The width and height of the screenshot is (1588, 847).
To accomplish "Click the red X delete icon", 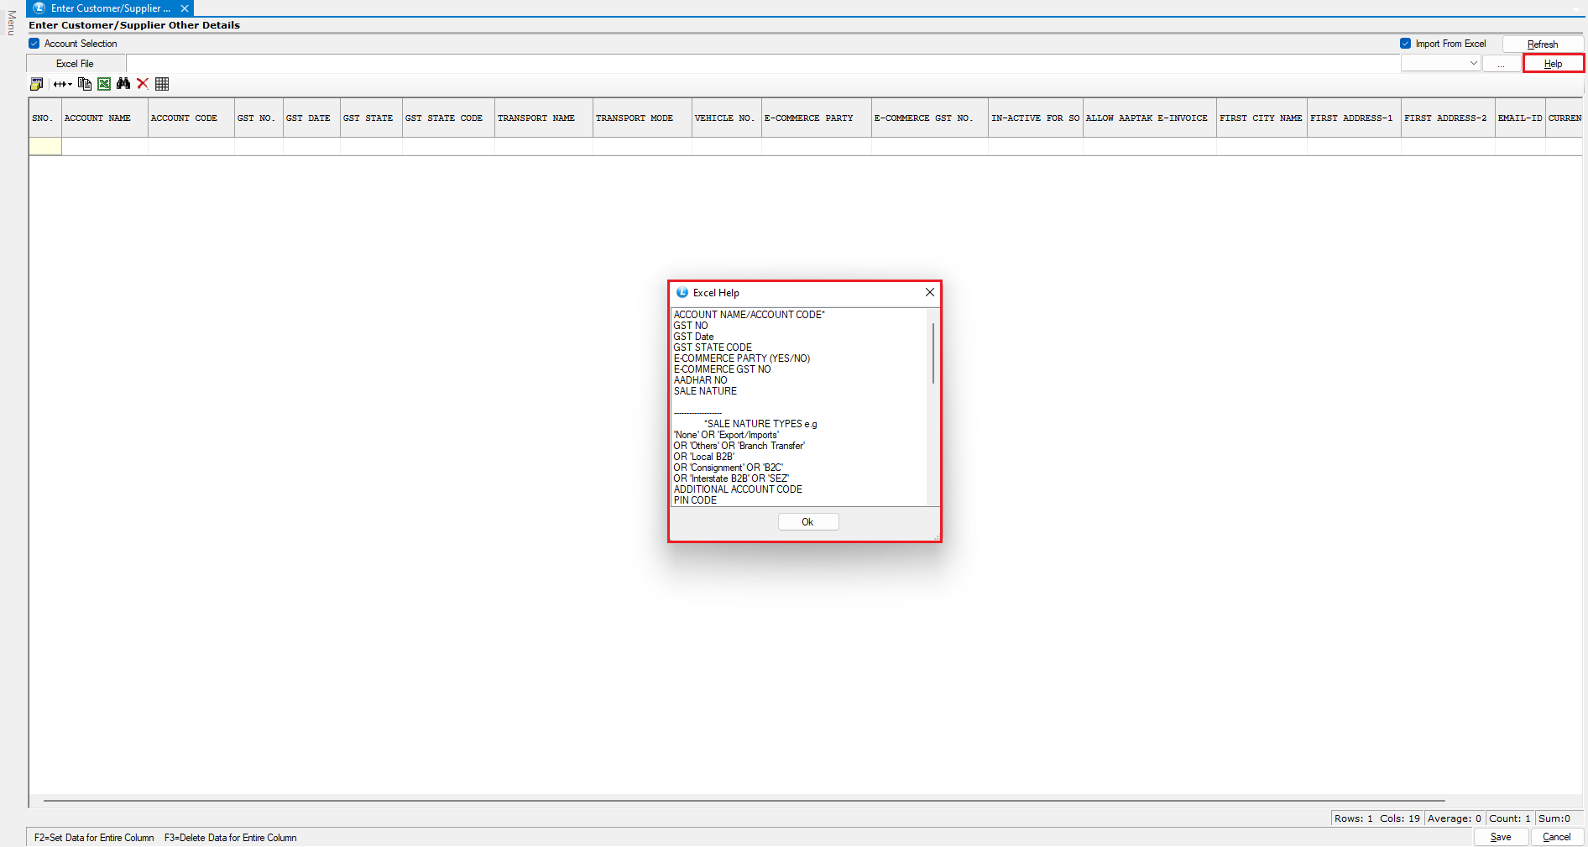I will pos(143,84).
